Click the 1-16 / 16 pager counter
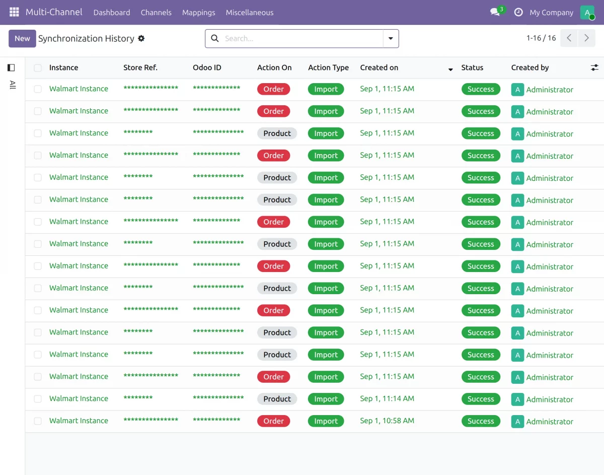The image size is (604, 475). point(541,38)
